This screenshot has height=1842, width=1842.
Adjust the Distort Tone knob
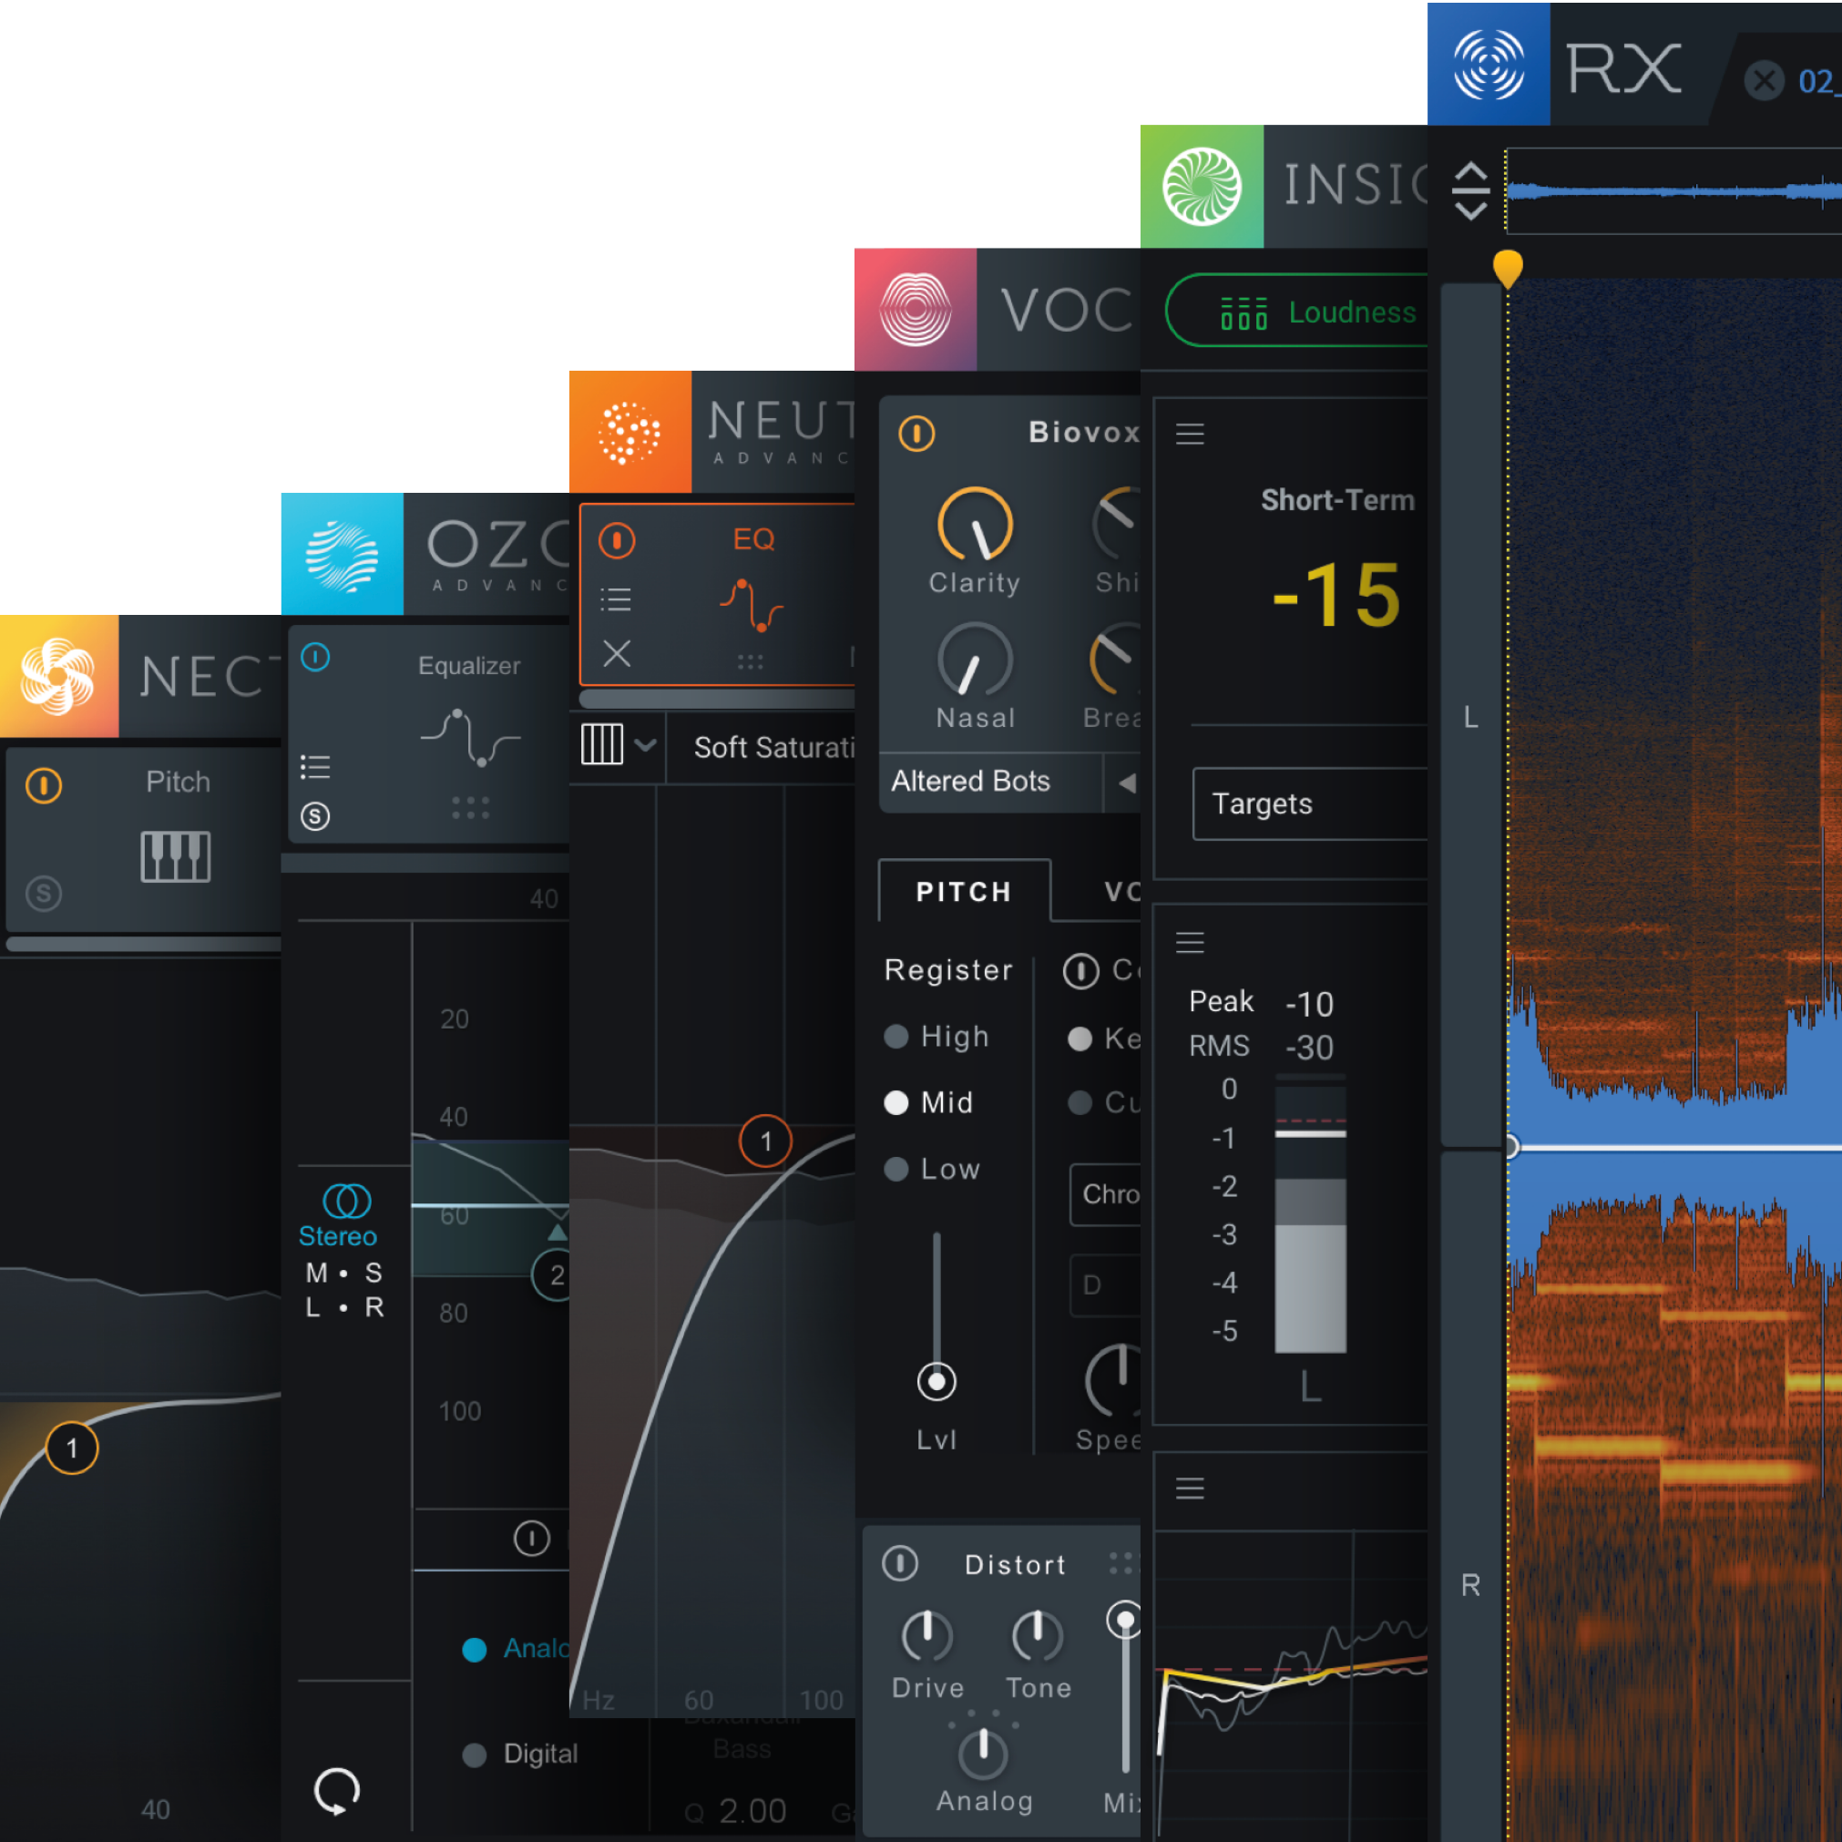(x=1038, y=1636)
